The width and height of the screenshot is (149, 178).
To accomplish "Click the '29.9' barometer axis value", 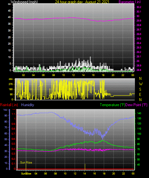I will 139,21.
